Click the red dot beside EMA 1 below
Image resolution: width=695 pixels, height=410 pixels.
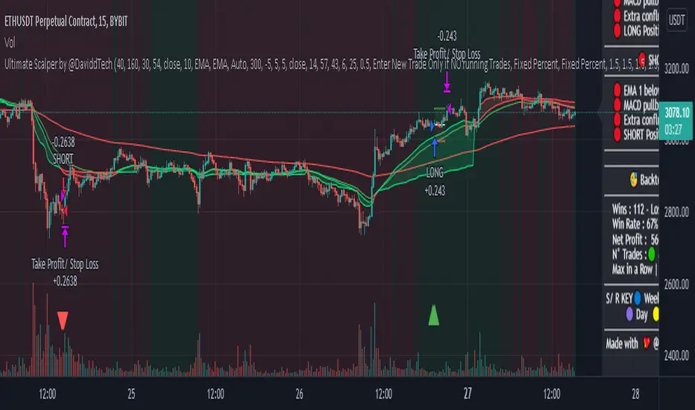[617, 90]
